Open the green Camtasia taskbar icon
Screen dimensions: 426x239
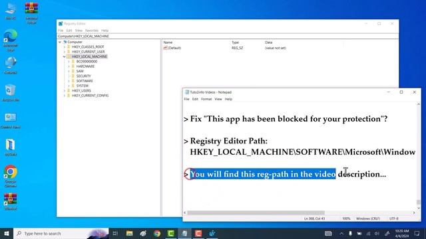(x=171, y=233)
